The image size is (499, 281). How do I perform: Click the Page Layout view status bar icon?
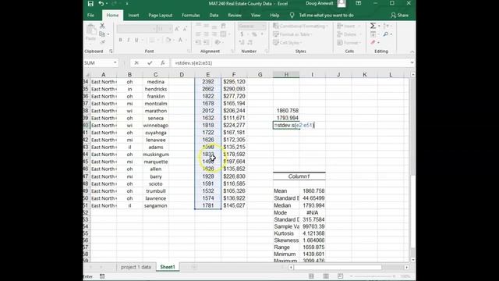[326, 276]
